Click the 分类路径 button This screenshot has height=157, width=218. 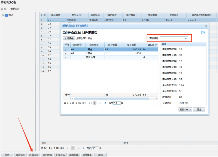[x=69, y=38]
